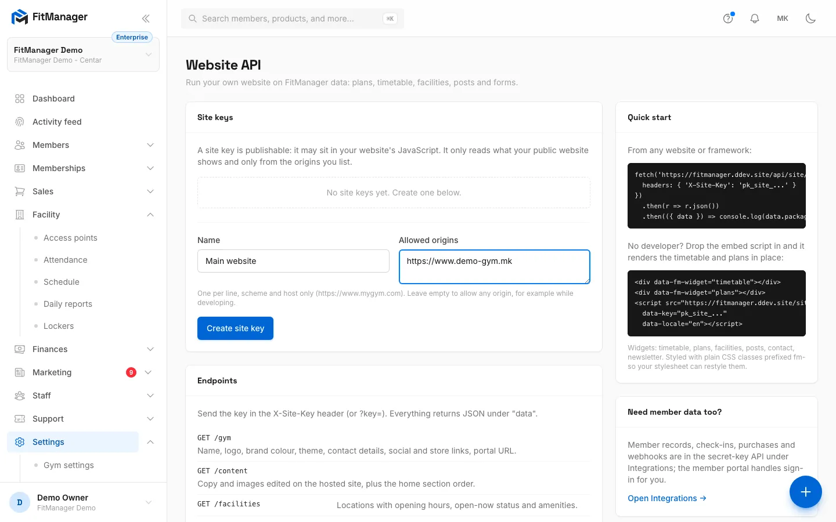Click the Activity feed fingerprint icon
Screen dimensions: 836x522
[x=20, y=122]
